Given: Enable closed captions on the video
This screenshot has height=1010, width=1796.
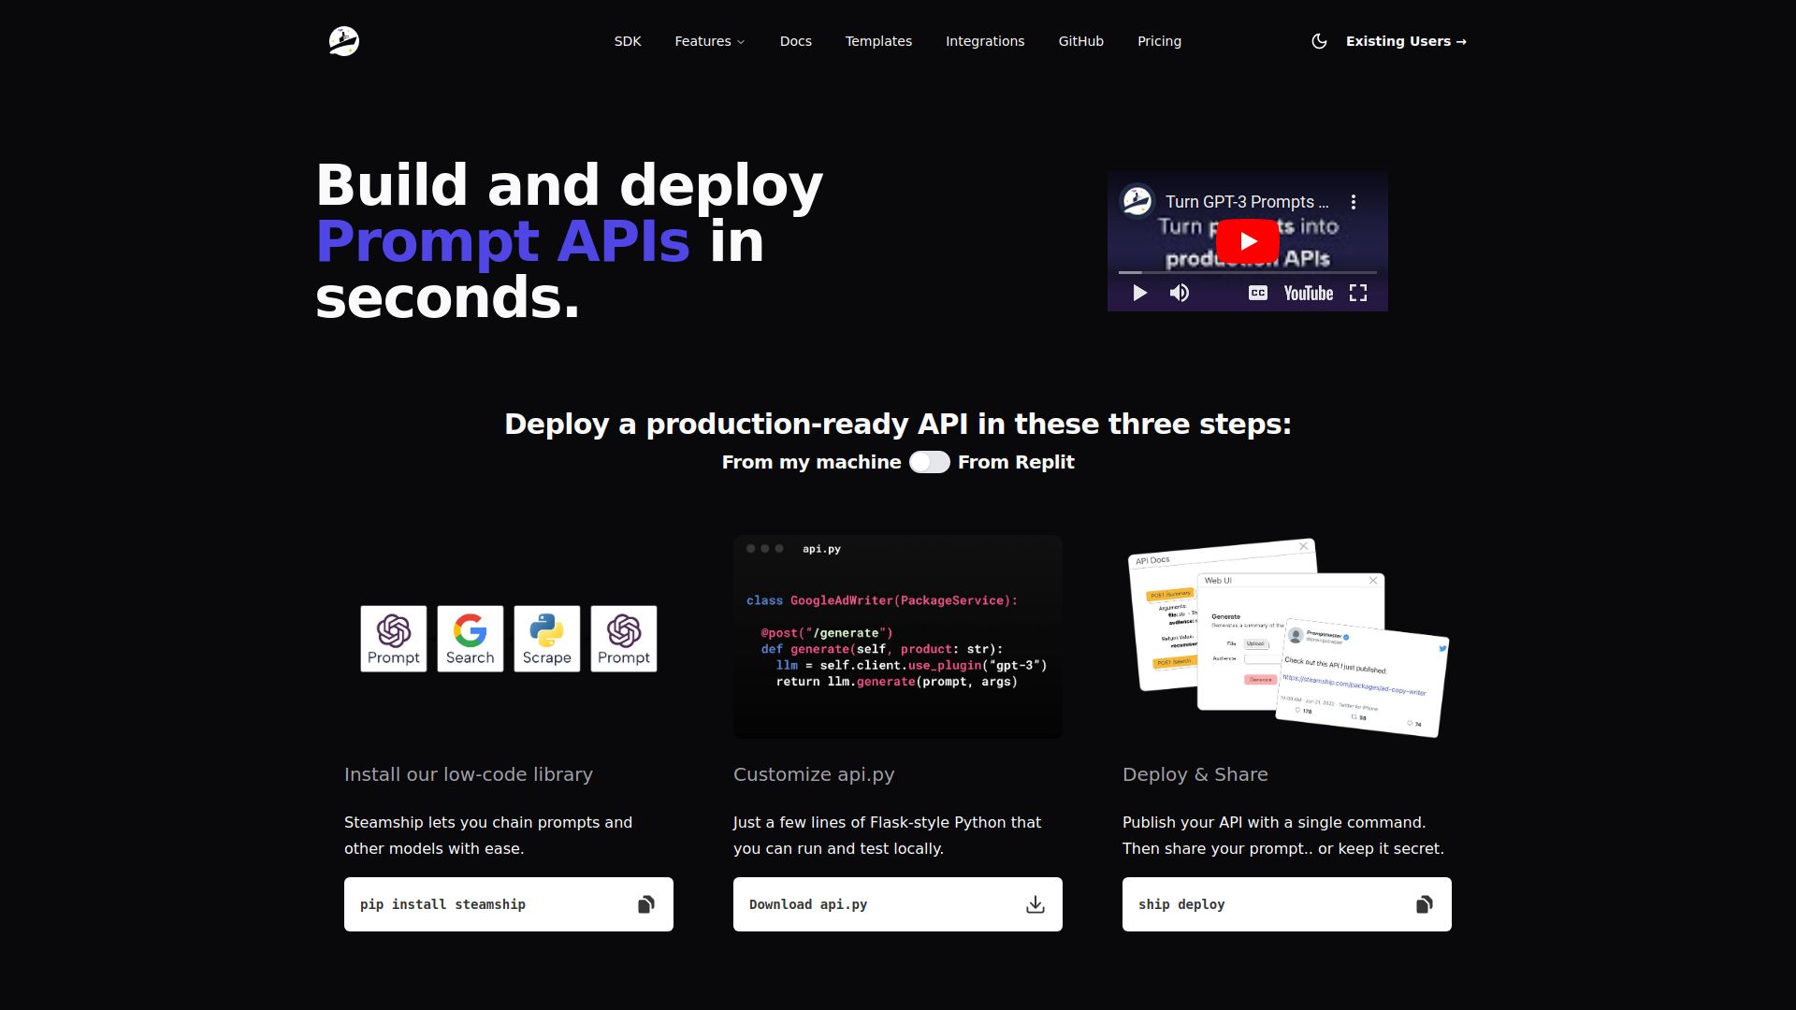Looking at the screenshot, I should pos(1257,293).
